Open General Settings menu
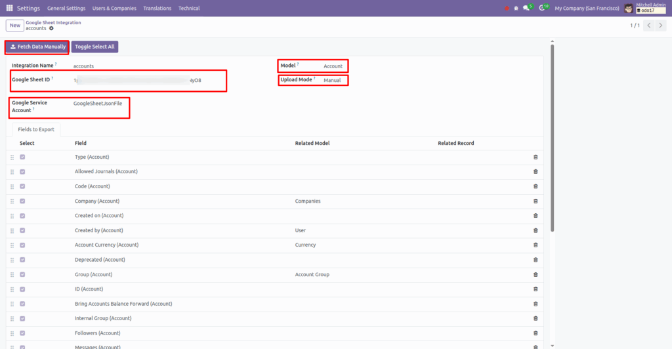This screenshot has width=672, height=349. [x=66, y=8]
